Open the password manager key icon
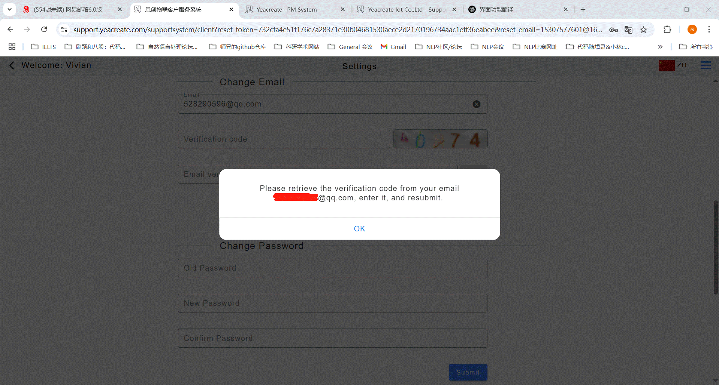The width and height of the screenshot is (719, 385). [613, 30]
